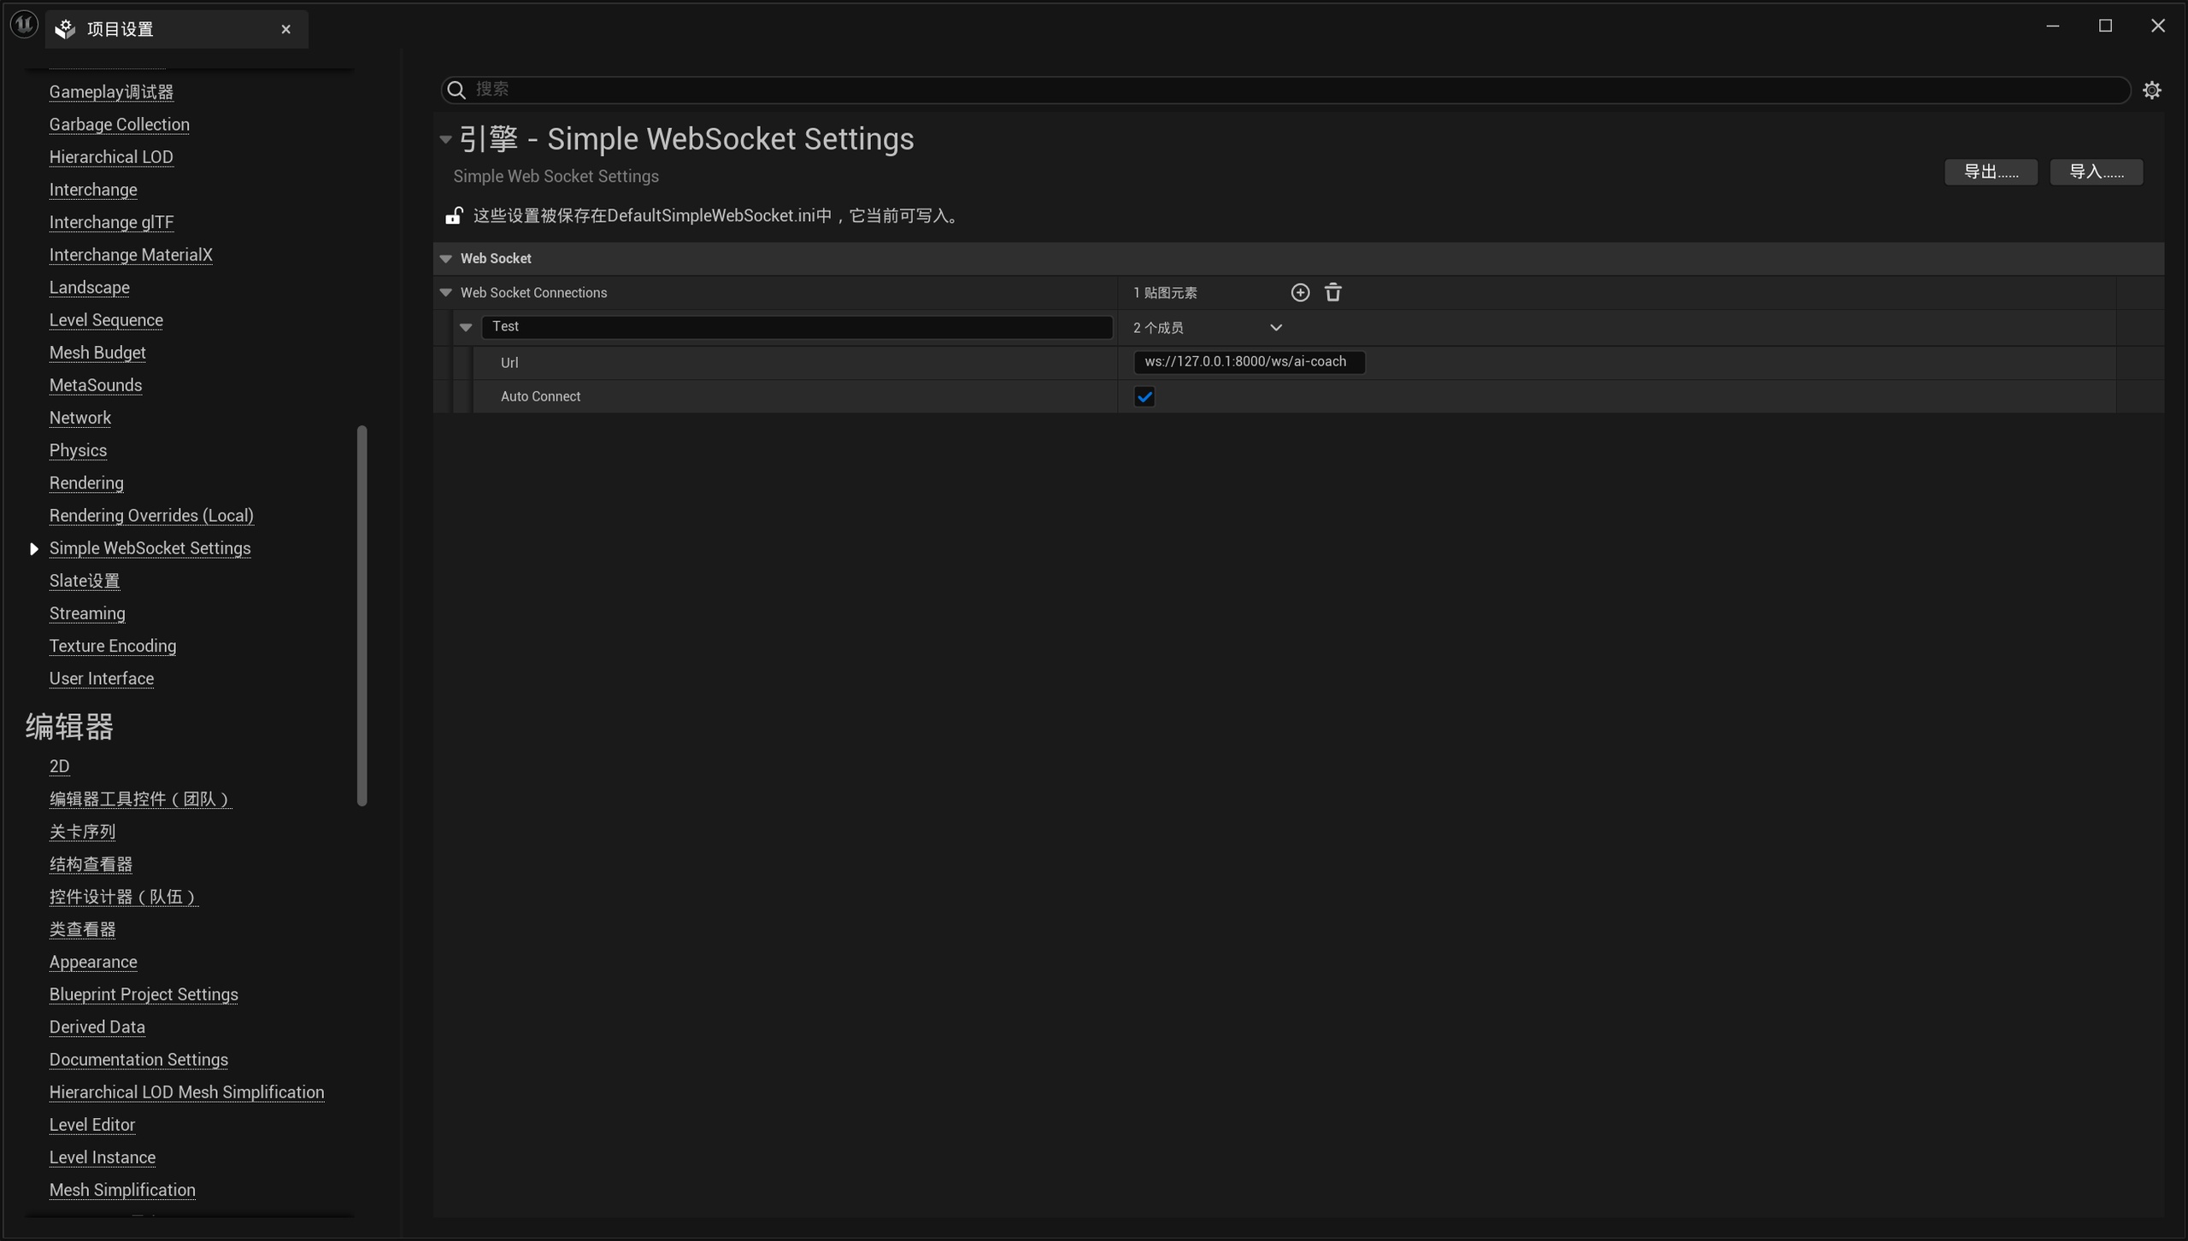Click the 导入 button
Screen dimensions: 2188x1241
pos(2097,172)
